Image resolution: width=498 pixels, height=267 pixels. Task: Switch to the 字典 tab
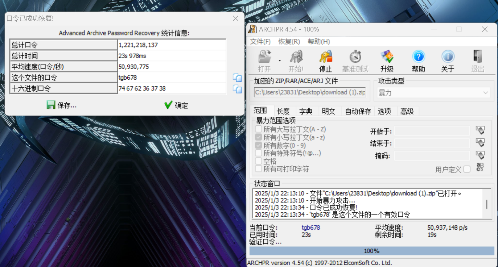[x=306, y=111]
